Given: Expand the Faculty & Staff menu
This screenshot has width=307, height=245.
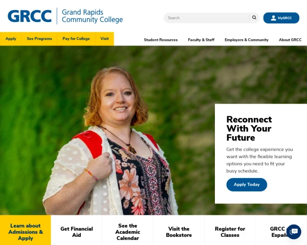Looking at the screenshot, I should [201, 40].
